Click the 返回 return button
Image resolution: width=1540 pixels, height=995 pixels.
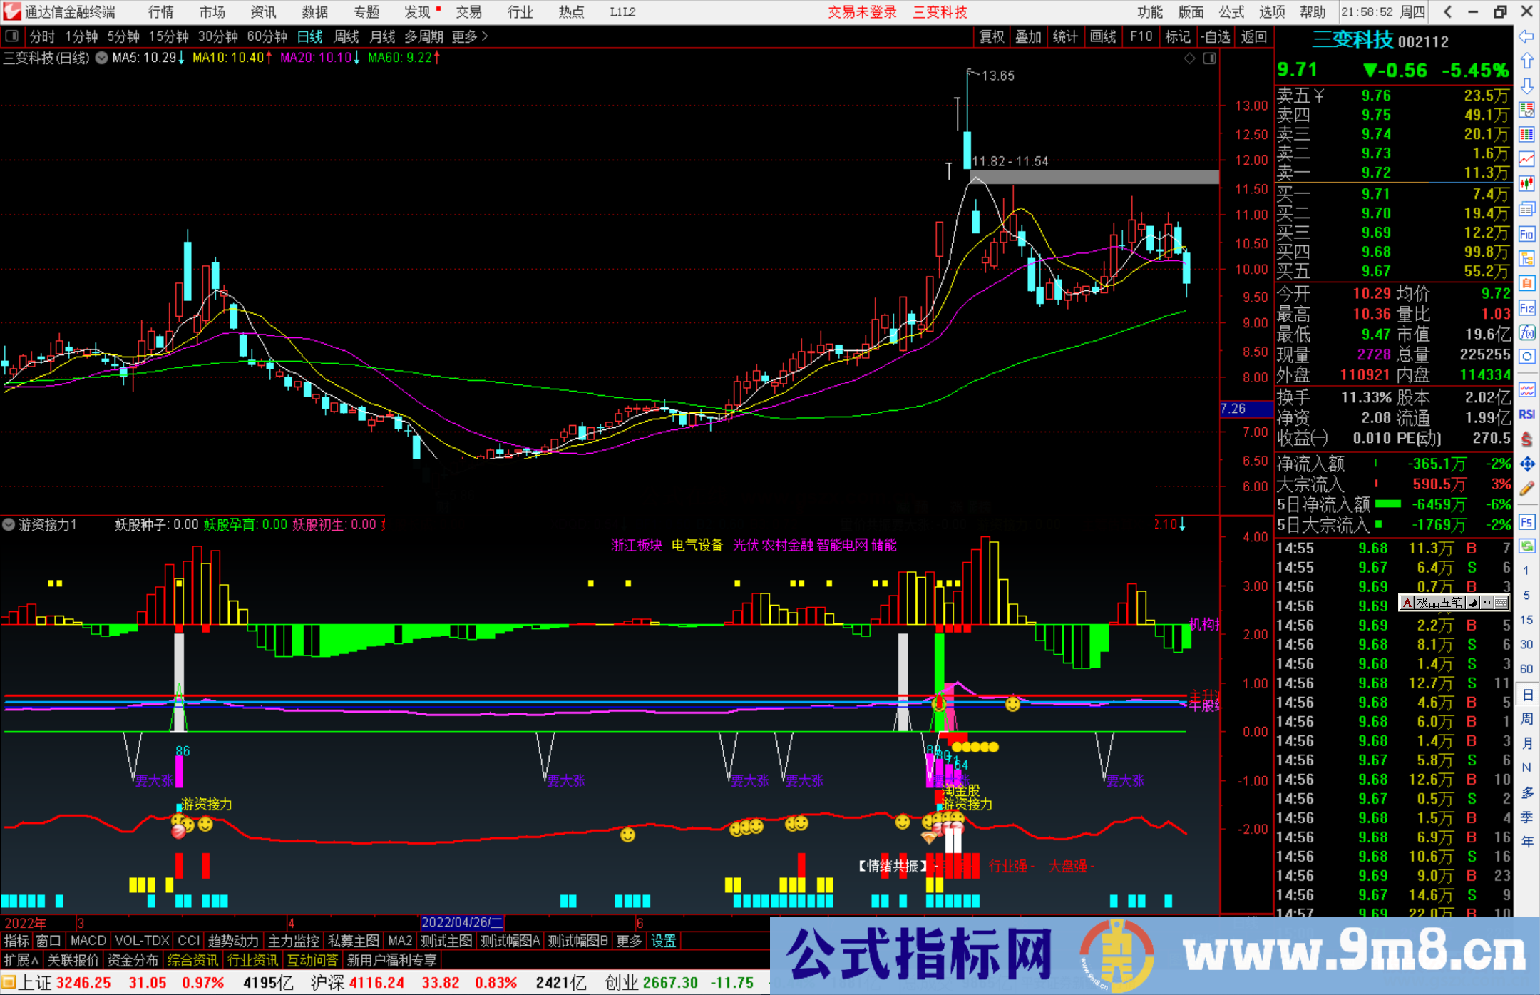[x=1254, y=36]
